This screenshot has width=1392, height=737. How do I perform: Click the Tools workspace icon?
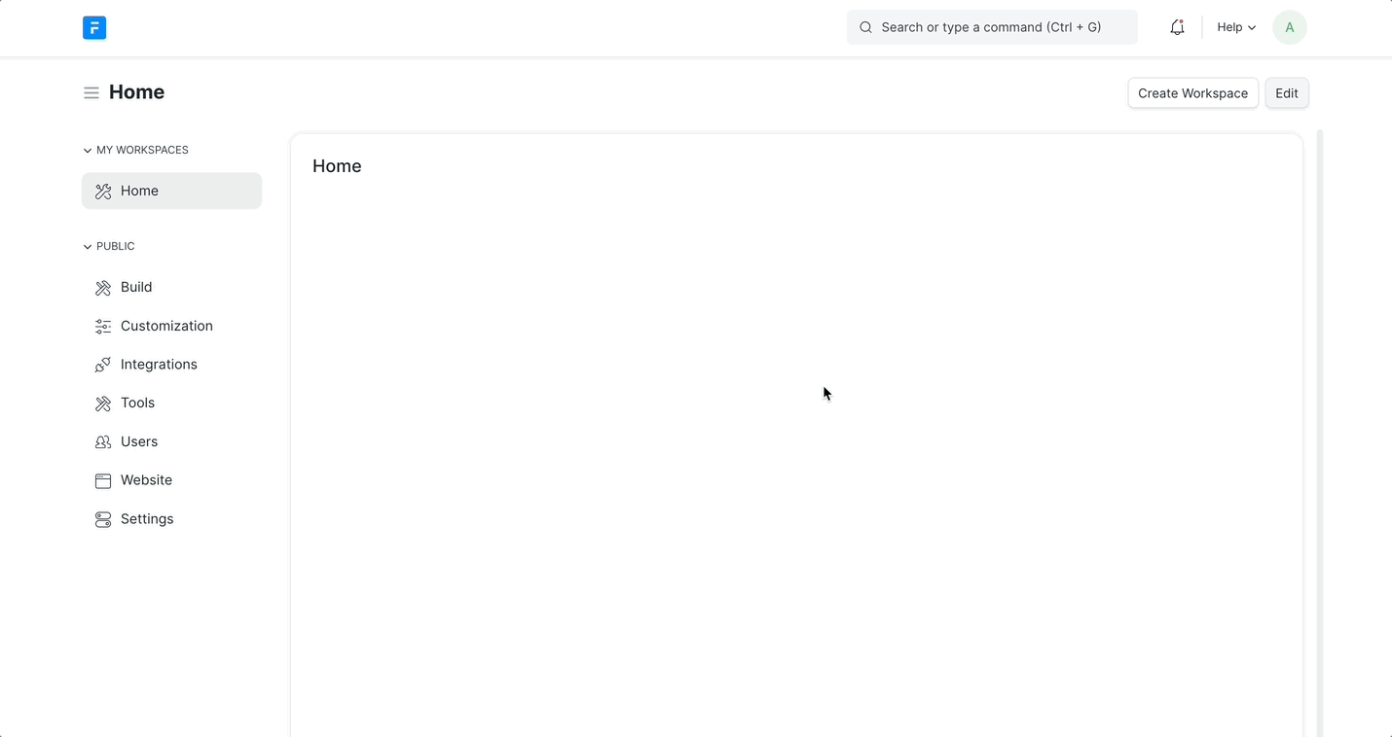103,404
